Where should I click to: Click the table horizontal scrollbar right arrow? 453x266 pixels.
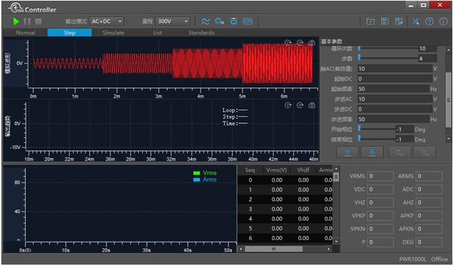pyautogui.click(x=328, y=248)
